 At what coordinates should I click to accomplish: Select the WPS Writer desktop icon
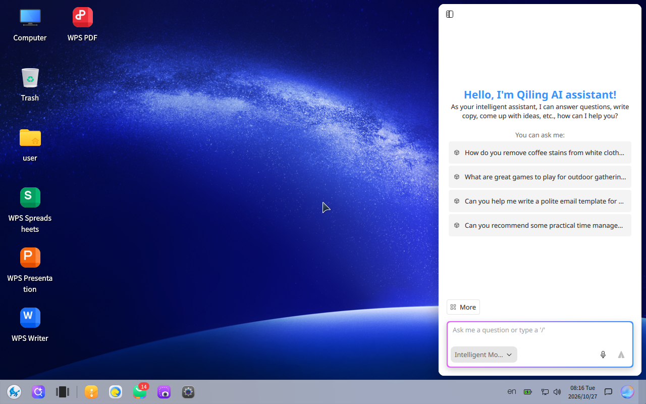point(30,325)
